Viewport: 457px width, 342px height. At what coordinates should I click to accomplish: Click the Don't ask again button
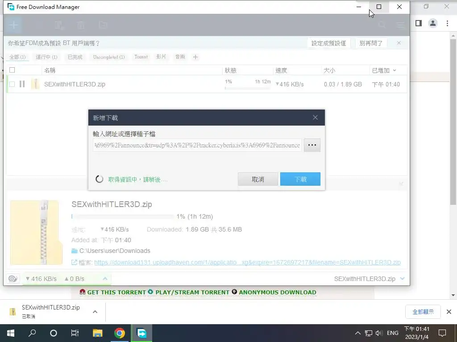(x=371, y=43)
